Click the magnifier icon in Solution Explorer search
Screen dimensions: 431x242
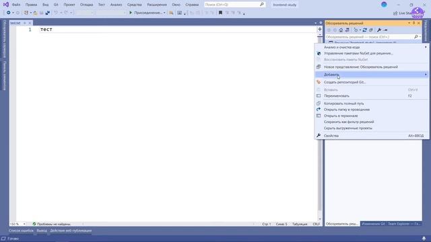pos(416,36)
